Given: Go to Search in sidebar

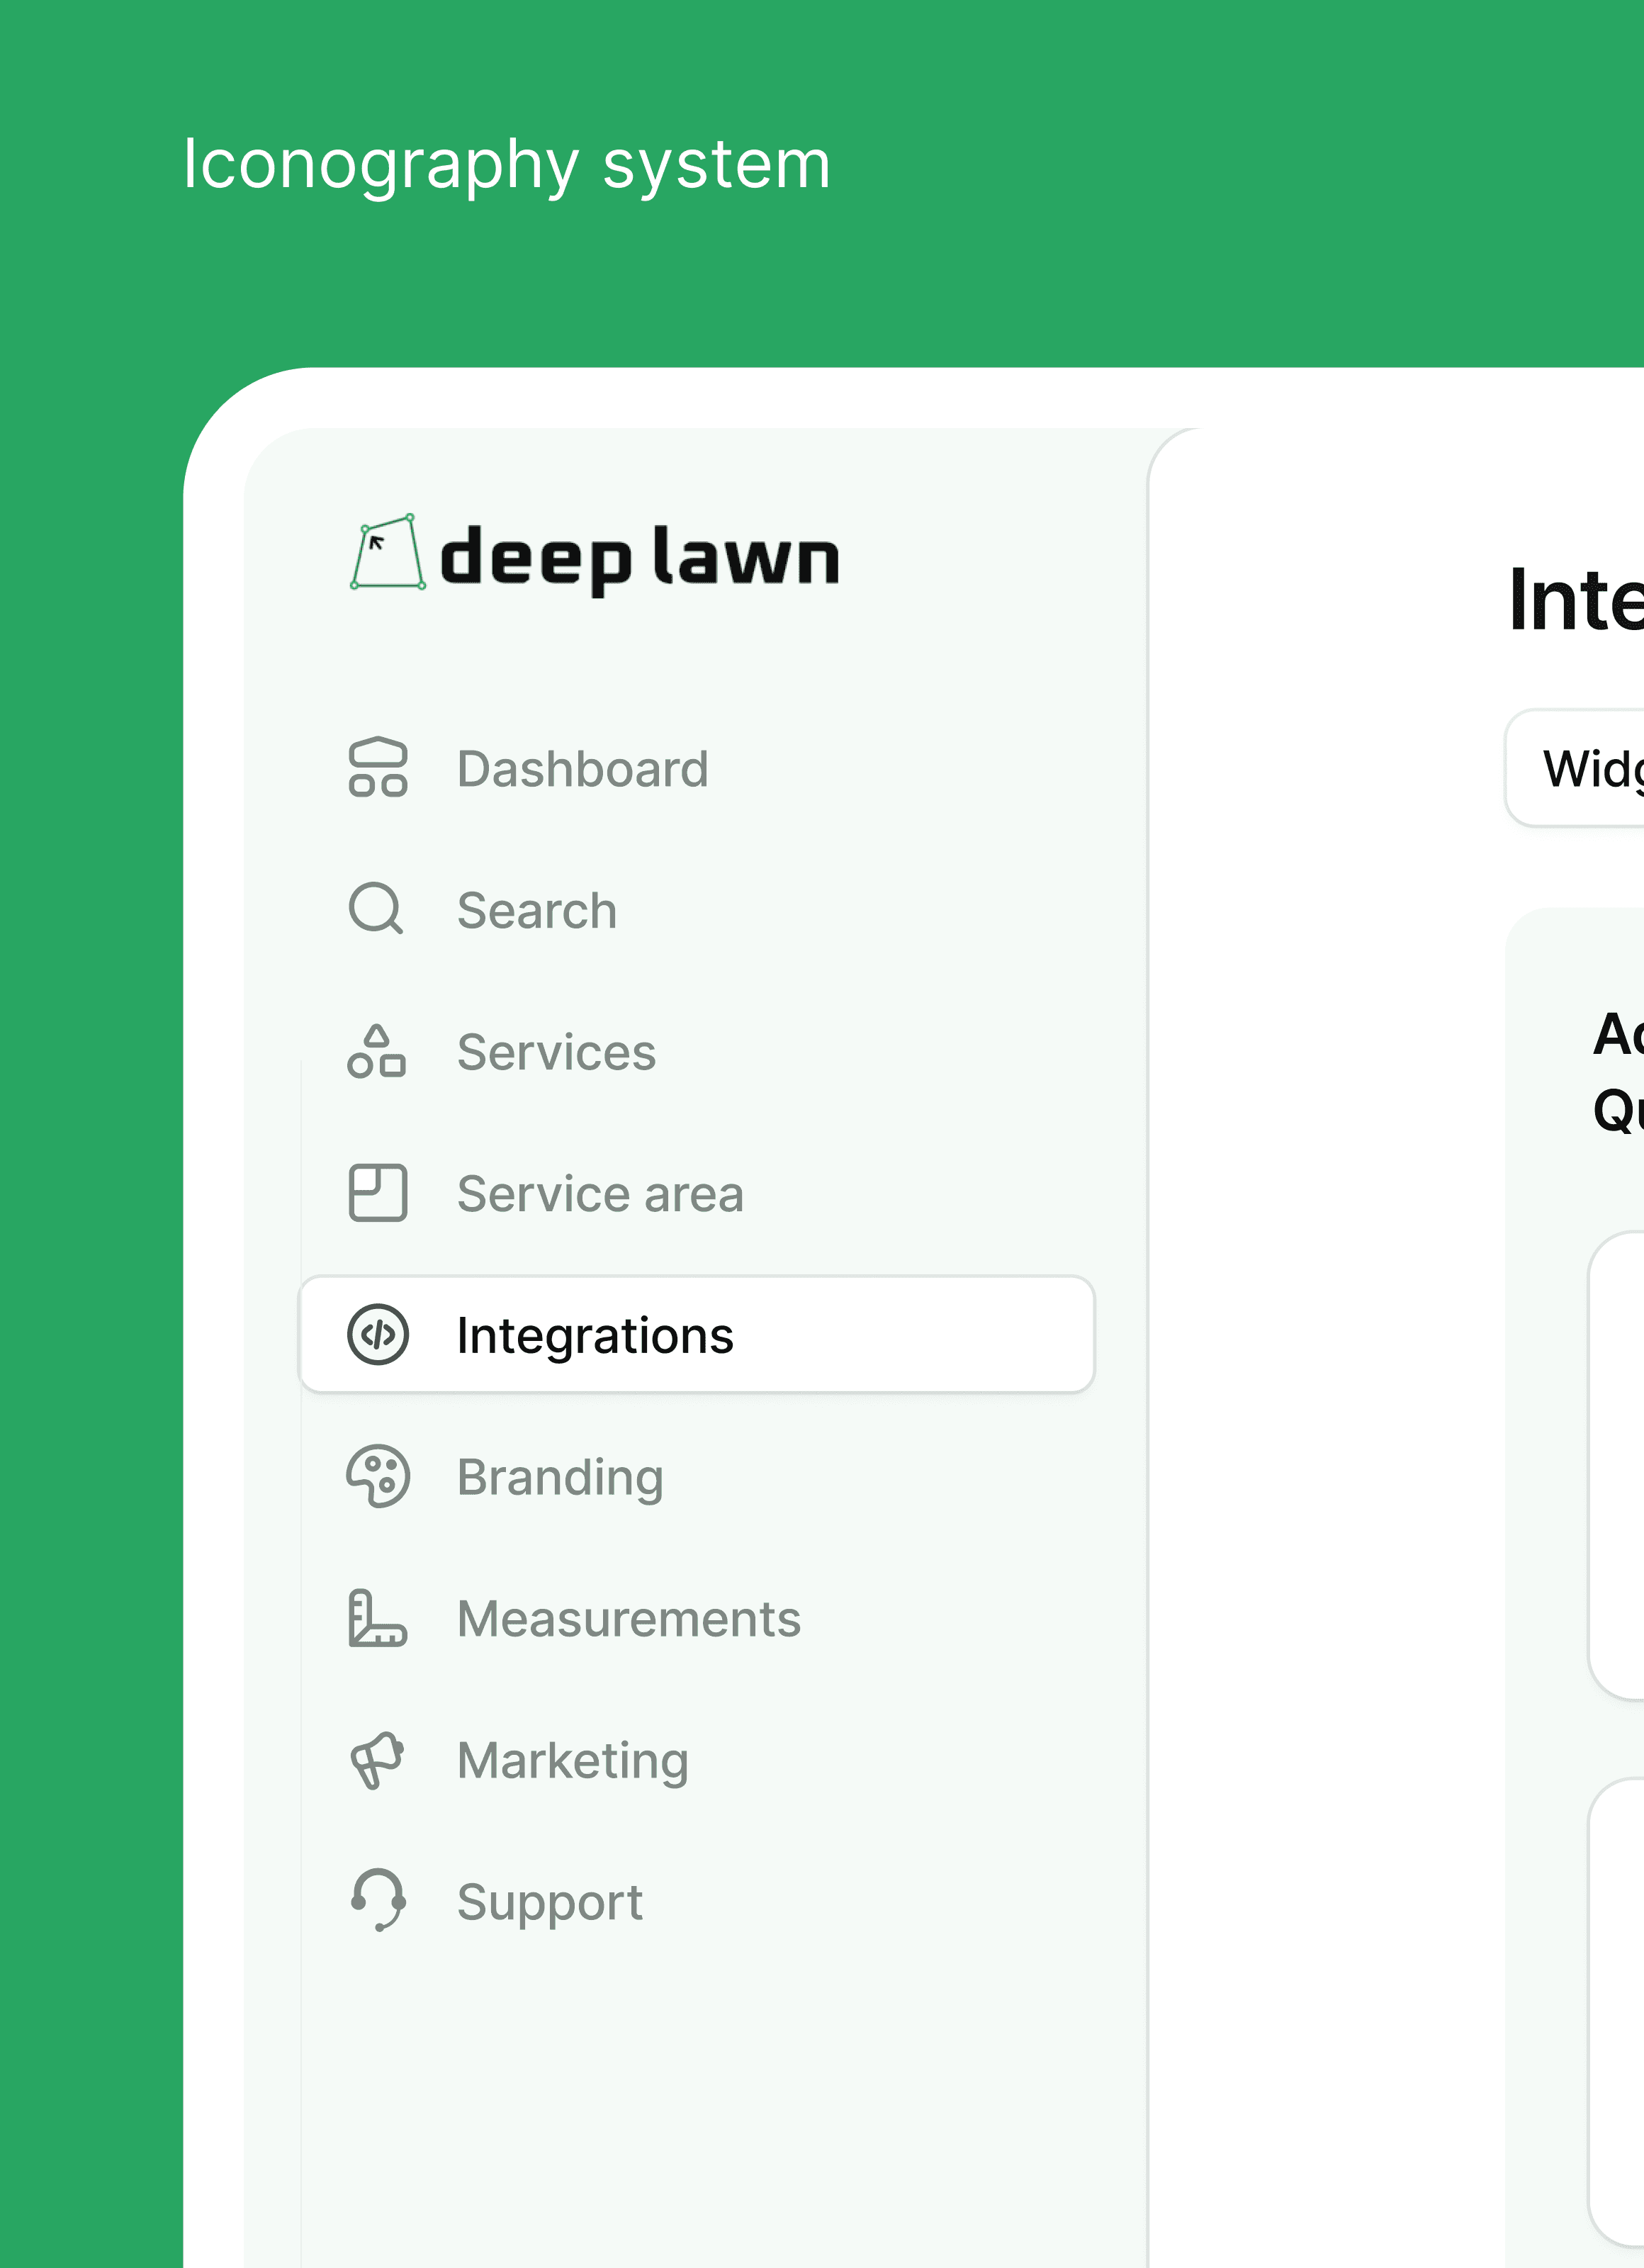Looking at the screenshot, I should tap(536, 910).
